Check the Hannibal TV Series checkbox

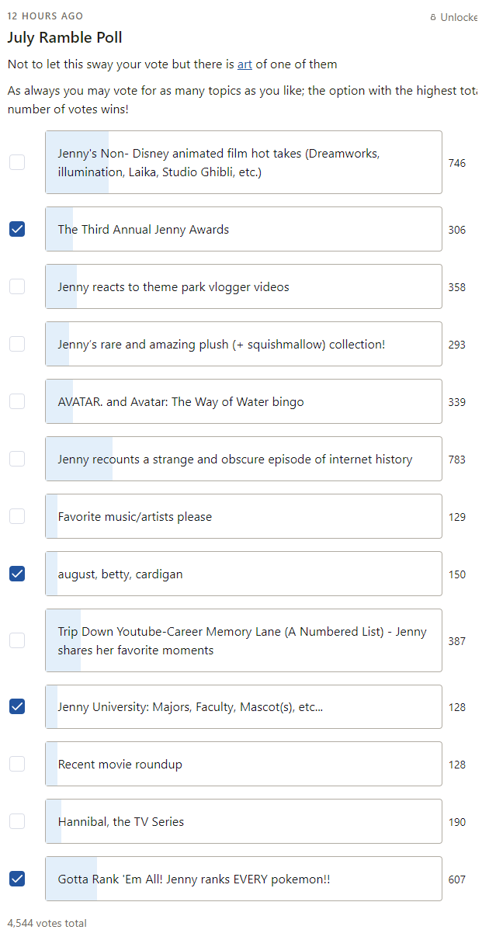point(17,821)
